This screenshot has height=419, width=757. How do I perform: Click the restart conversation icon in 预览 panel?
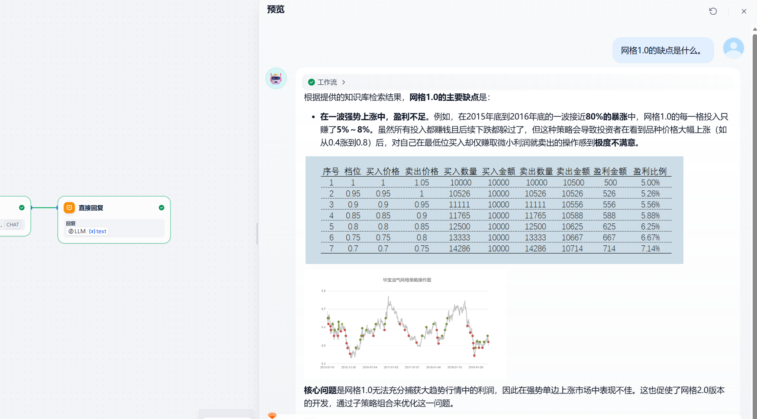coord(713,11)
